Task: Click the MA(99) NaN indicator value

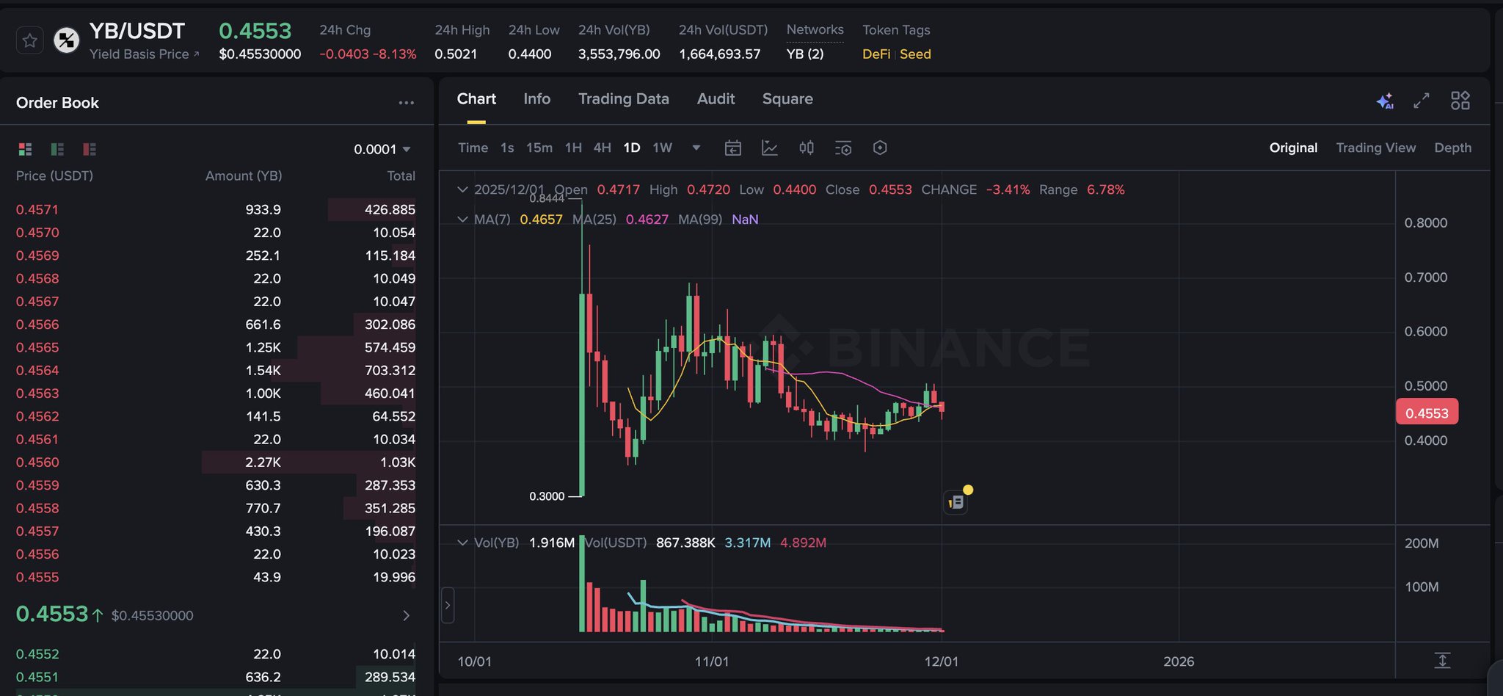Action: point(745,220)
